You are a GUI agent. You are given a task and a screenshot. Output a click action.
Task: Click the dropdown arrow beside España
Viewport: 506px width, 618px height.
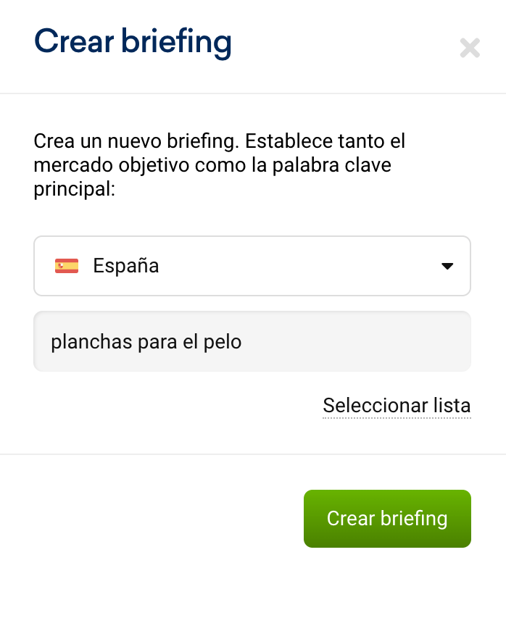point(447,266)
